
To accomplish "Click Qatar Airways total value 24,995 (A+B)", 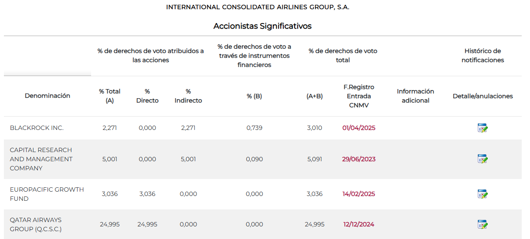I will (x=314, y=224).
